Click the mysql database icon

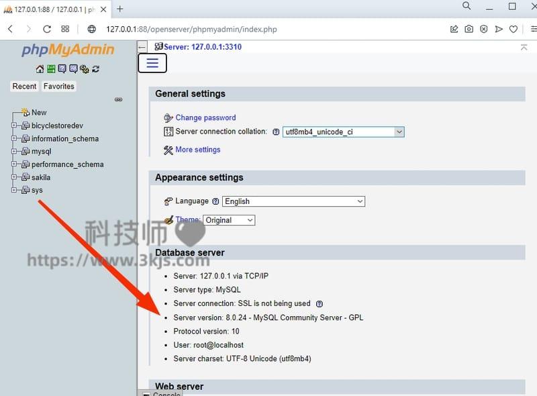click(26, 152)
